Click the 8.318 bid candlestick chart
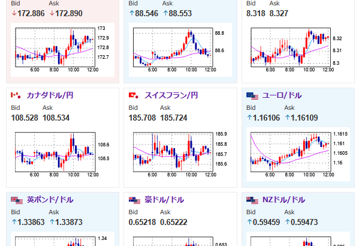The width and height of the screenshot is (359, 246). (298, 50)
